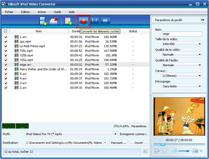
Task: Open the Destination path dropdown
Action: pyautogui.click(x=105, y=143)
